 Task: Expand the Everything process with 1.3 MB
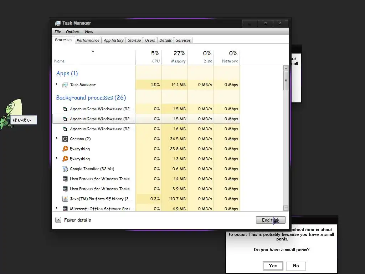[x=57, y=158]
